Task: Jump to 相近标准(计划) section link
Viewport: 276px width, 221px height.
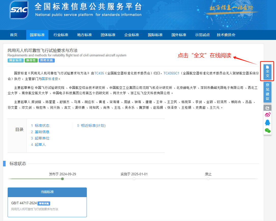Action: coord(93,125)
